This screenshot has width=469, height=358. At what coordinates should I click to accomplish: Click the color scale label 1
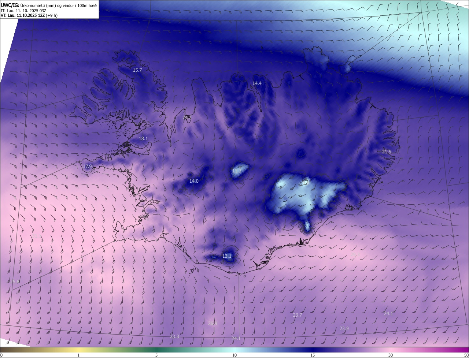(x=79, y=355)
